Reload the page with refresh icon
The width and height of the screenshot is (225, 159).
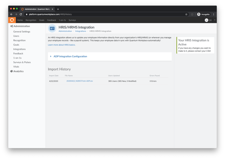[21, 14]
